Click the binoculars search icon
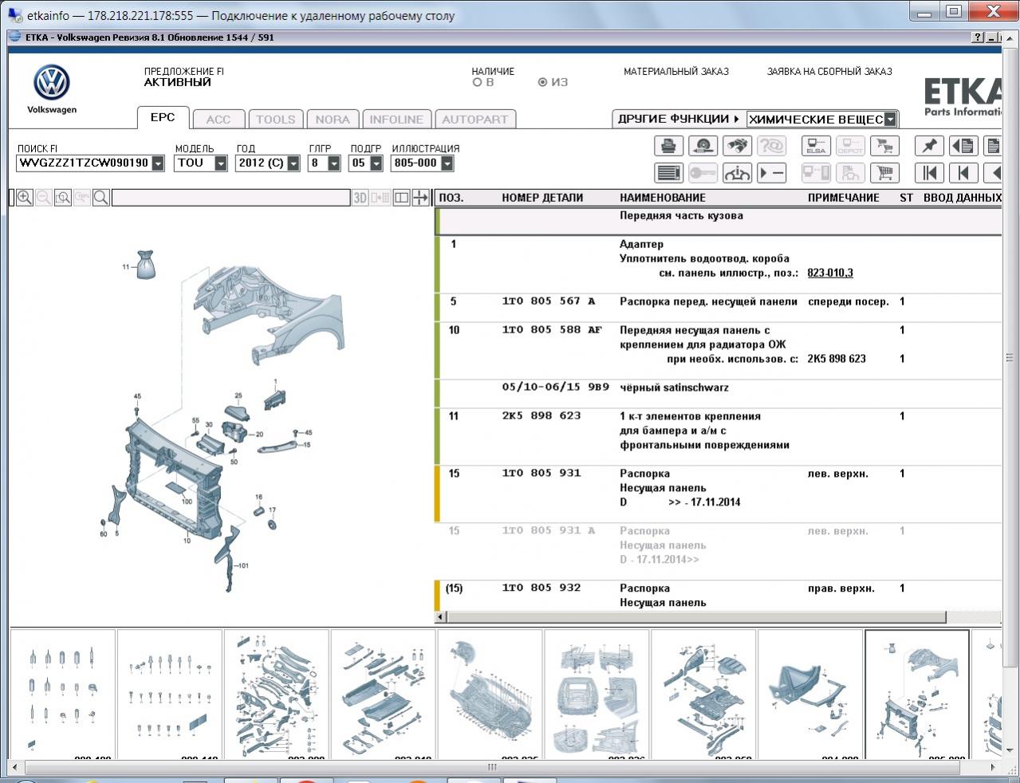 (737, 146)
